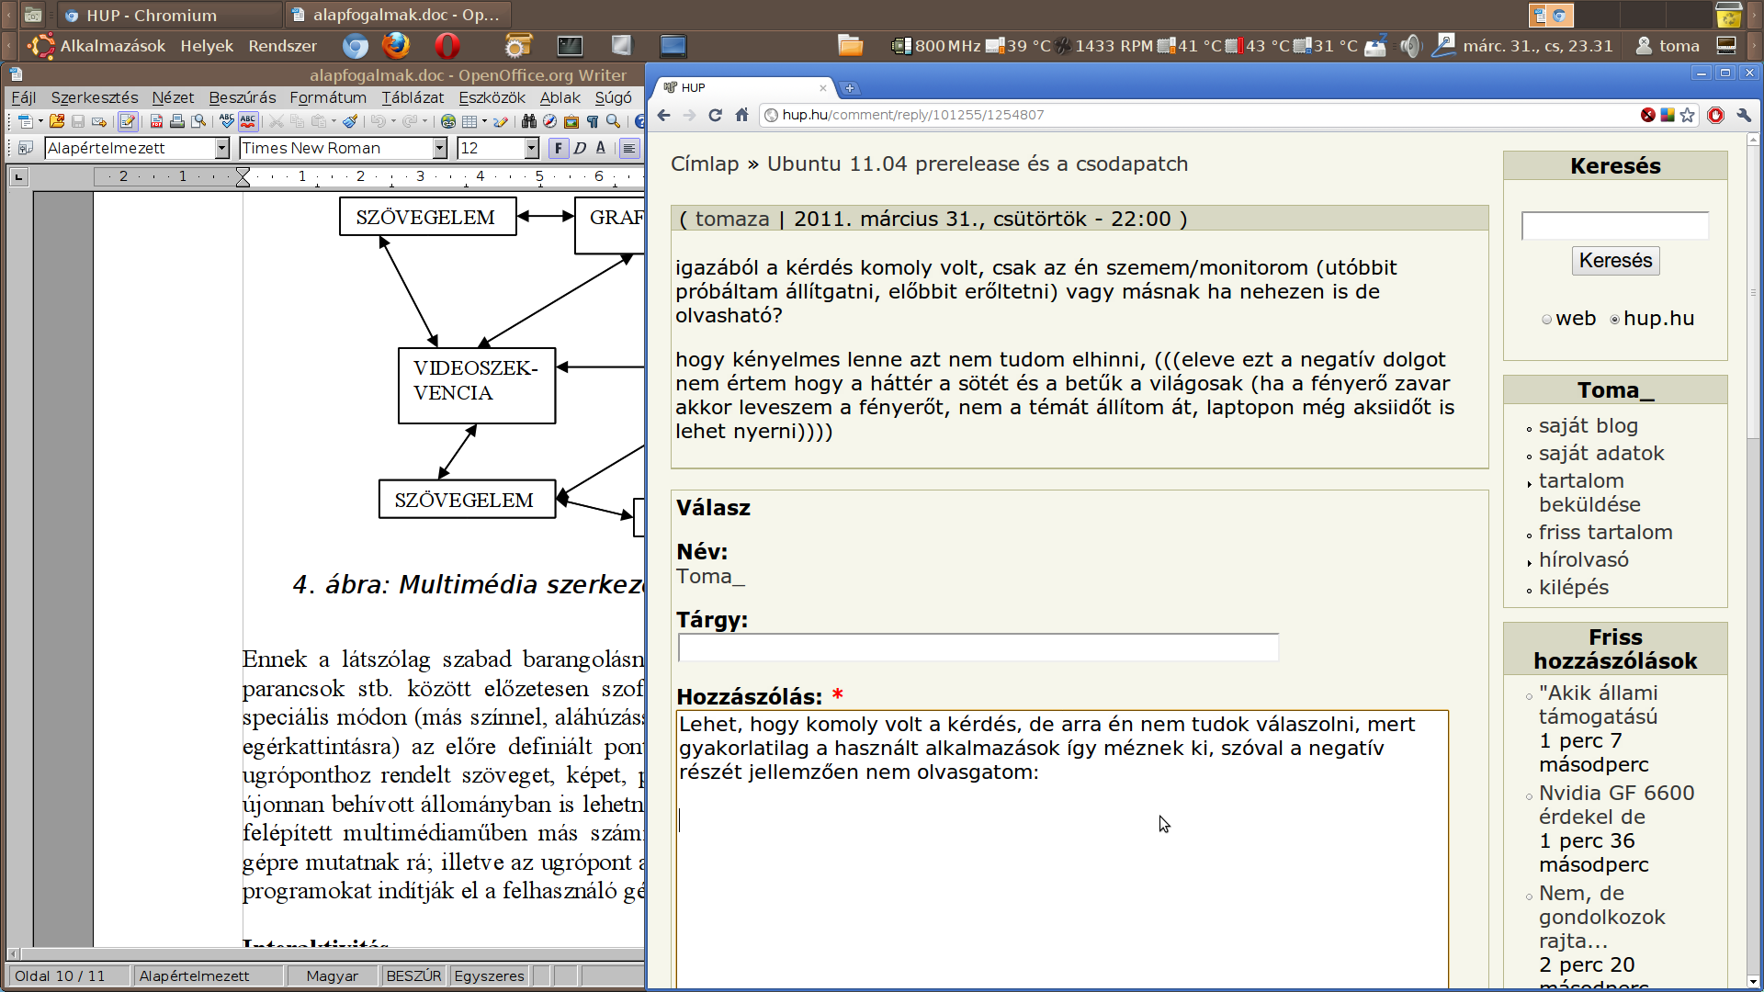Click the Format Paintbrush icon
Viewport: 1764px width, 992px height.
[x=350, y=121]
